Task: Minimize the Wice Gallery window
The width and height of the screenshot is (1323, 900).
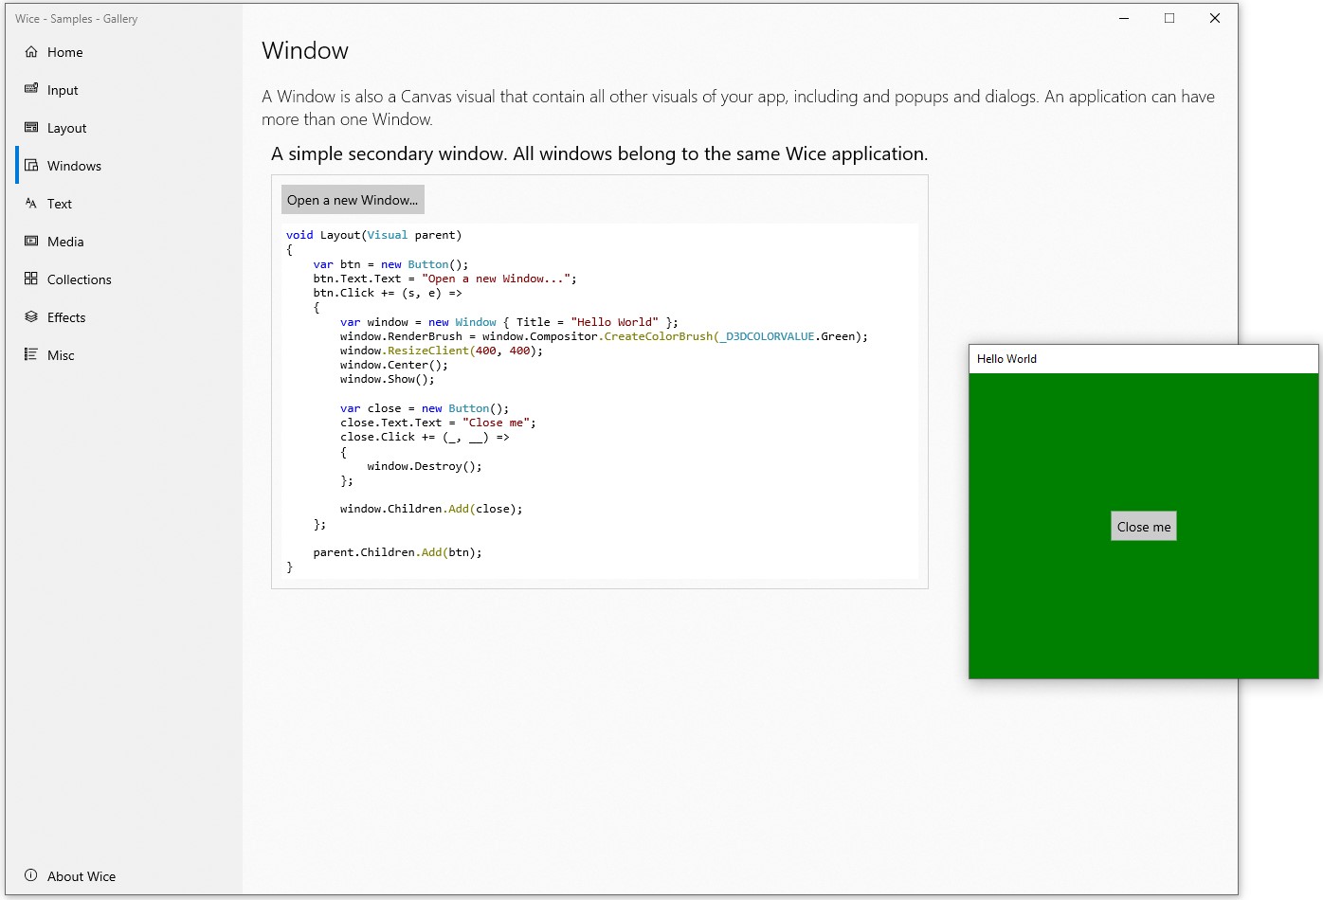Action: [1124, 18]
